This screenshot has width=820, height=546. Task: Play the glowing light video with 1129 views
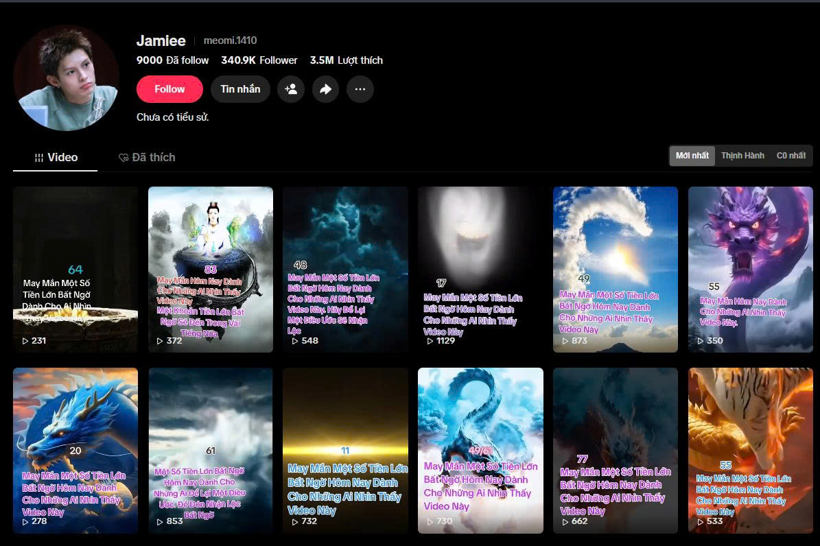pyautogui.click(x=480, y=270)
